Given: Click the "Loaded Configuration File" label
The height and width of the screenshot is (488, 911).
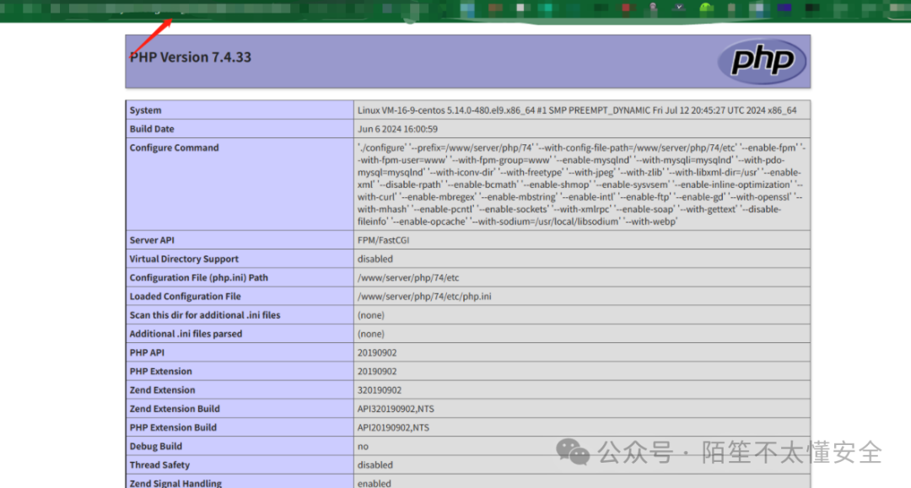Looking at the screenshot, I should click(x=185, y=296).
